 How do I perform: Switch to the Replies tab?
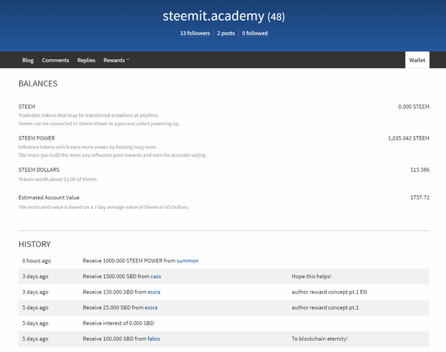86,60
